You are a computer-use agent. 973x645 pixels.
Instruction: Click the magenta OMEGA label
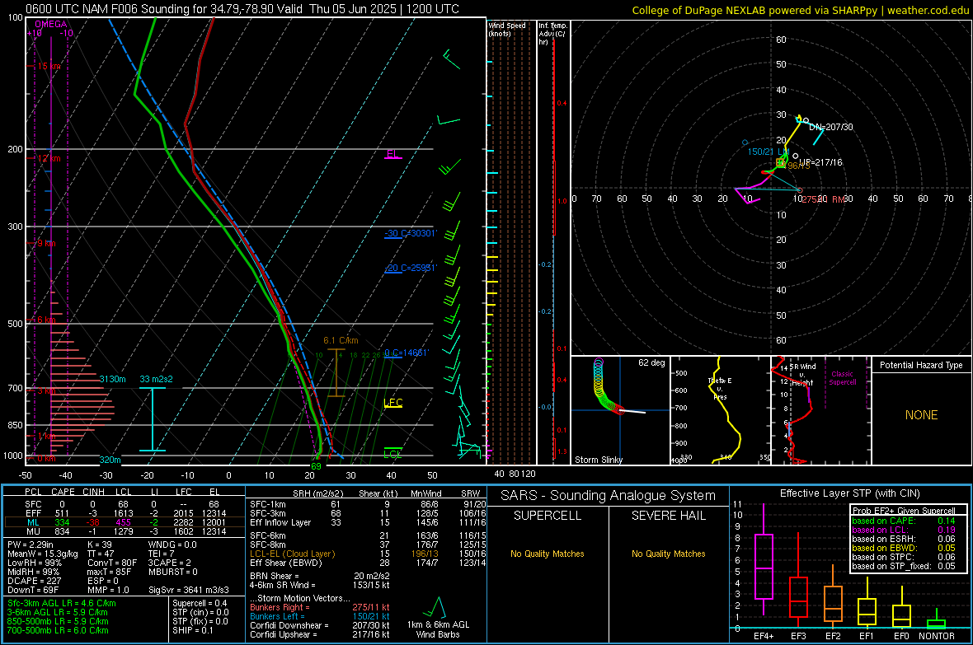click(51, 24)
